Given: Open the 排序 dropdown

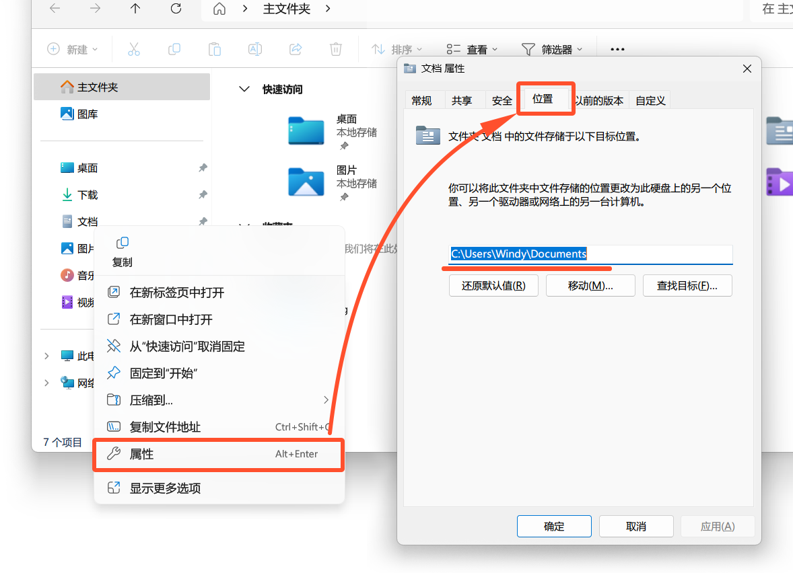Looking at the screenshot, I should pos(396,48).
